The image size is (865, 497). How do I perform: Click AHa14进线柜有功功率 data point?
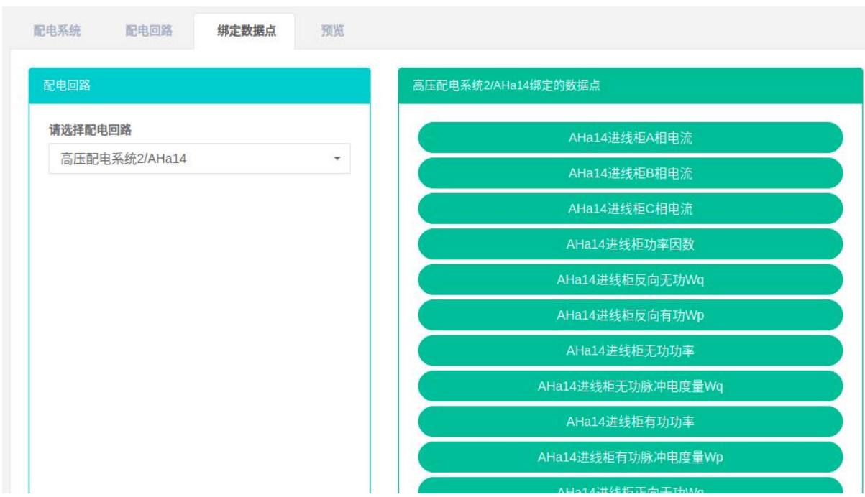[x=630, y=422]
